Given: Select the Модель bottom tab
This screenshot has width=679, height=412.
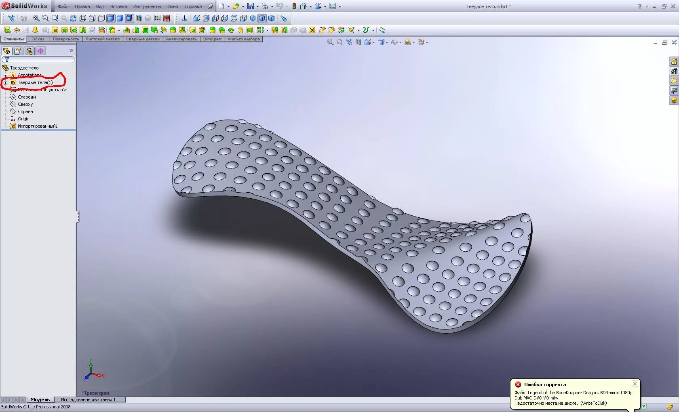Looking at the screenshot, I should pos(40,399).
